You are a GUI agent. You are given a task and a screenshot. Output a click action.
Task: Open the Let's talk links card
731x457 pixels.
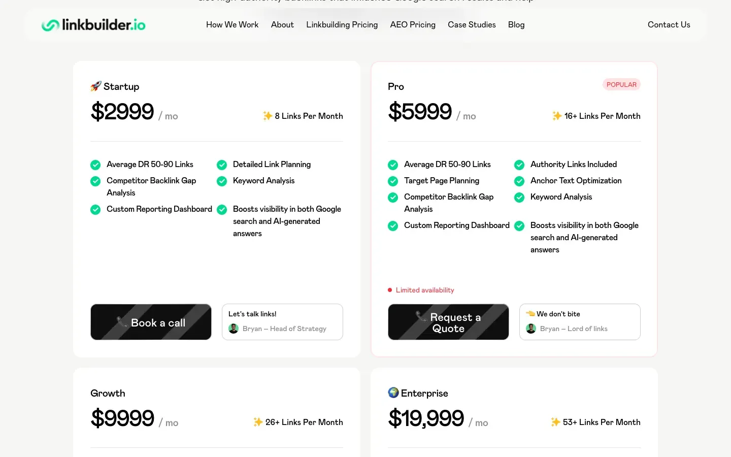[x=282, y=322]
